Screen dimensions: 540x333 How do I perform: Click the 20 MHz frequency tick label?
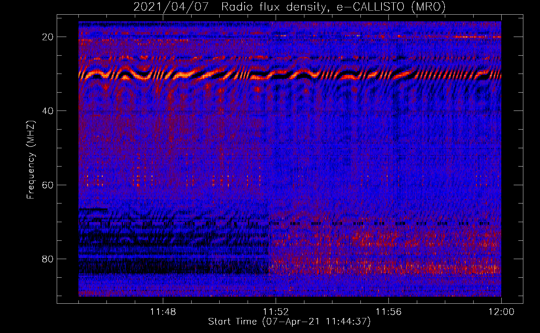[x=48, y=37]
